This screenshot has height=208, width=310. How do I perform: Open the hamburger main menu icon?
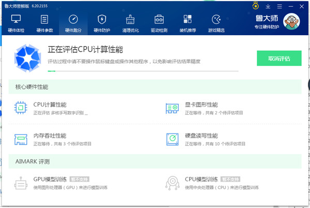point(280,6)
